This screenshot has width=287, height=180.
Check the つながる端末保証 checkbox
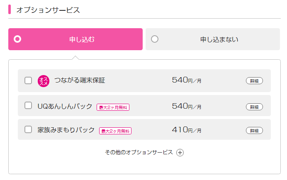coord(28,80)
